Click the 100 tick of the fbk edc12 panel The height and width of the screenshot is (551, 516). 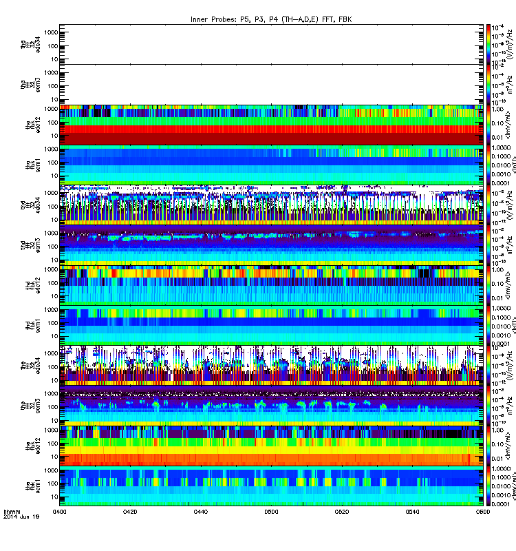coord(53,444)
